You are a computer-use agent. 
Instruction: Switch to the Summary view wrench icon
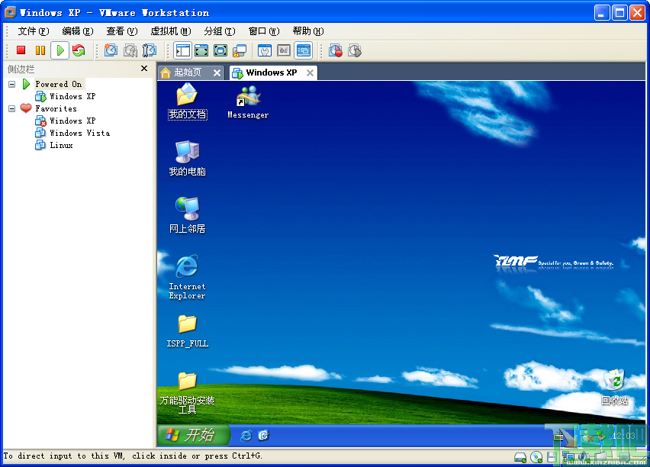tap(265, 50)
